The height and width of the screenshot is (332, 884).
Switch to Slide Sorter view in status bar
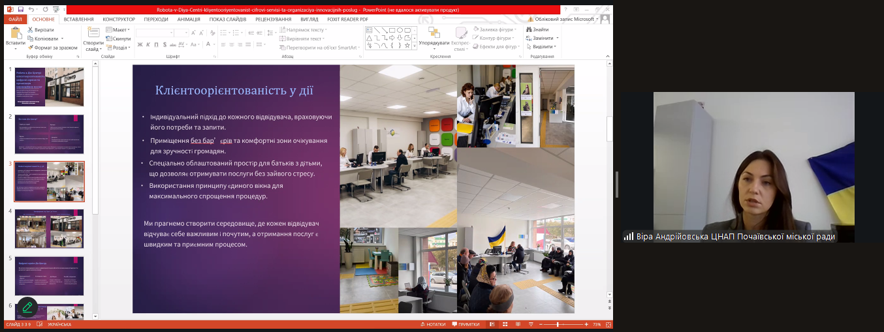(x=504, y=324)
